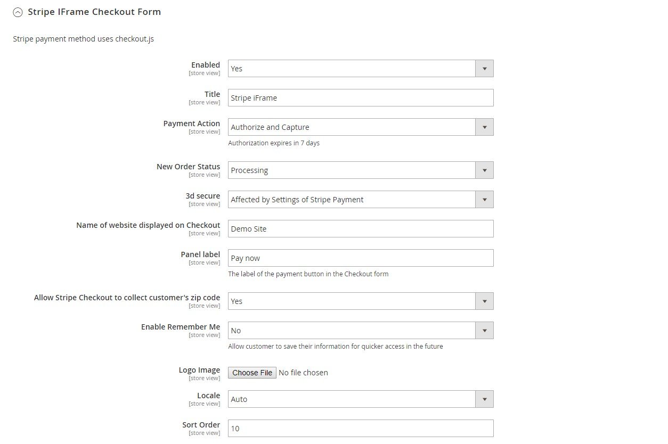The width and height of the screenshot is (668, 444).
Task: Open the Locale dropdown
Action: tap(361, 399)
